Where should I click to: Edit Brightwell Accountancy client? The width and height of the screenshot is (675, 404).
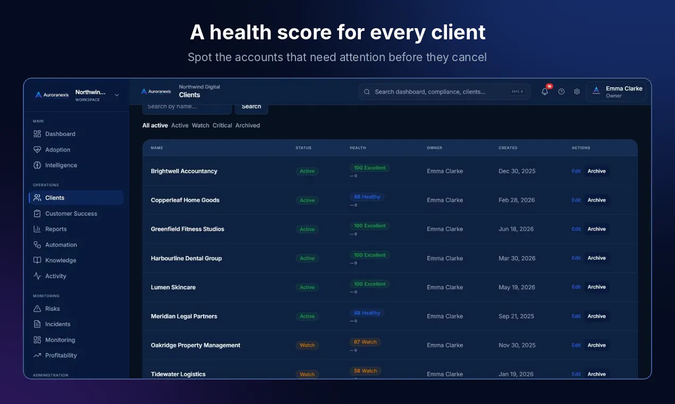[576, 171]
